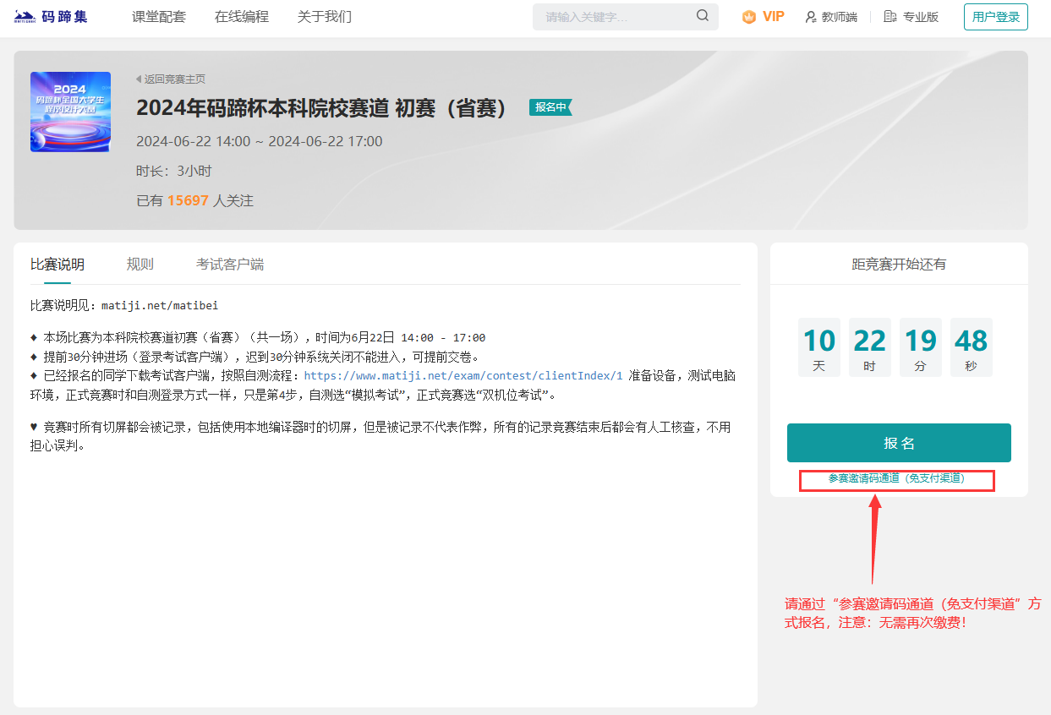Open the 2024 contest poster thumbnail
The image size is (1051, 715).
pos(70,112)
